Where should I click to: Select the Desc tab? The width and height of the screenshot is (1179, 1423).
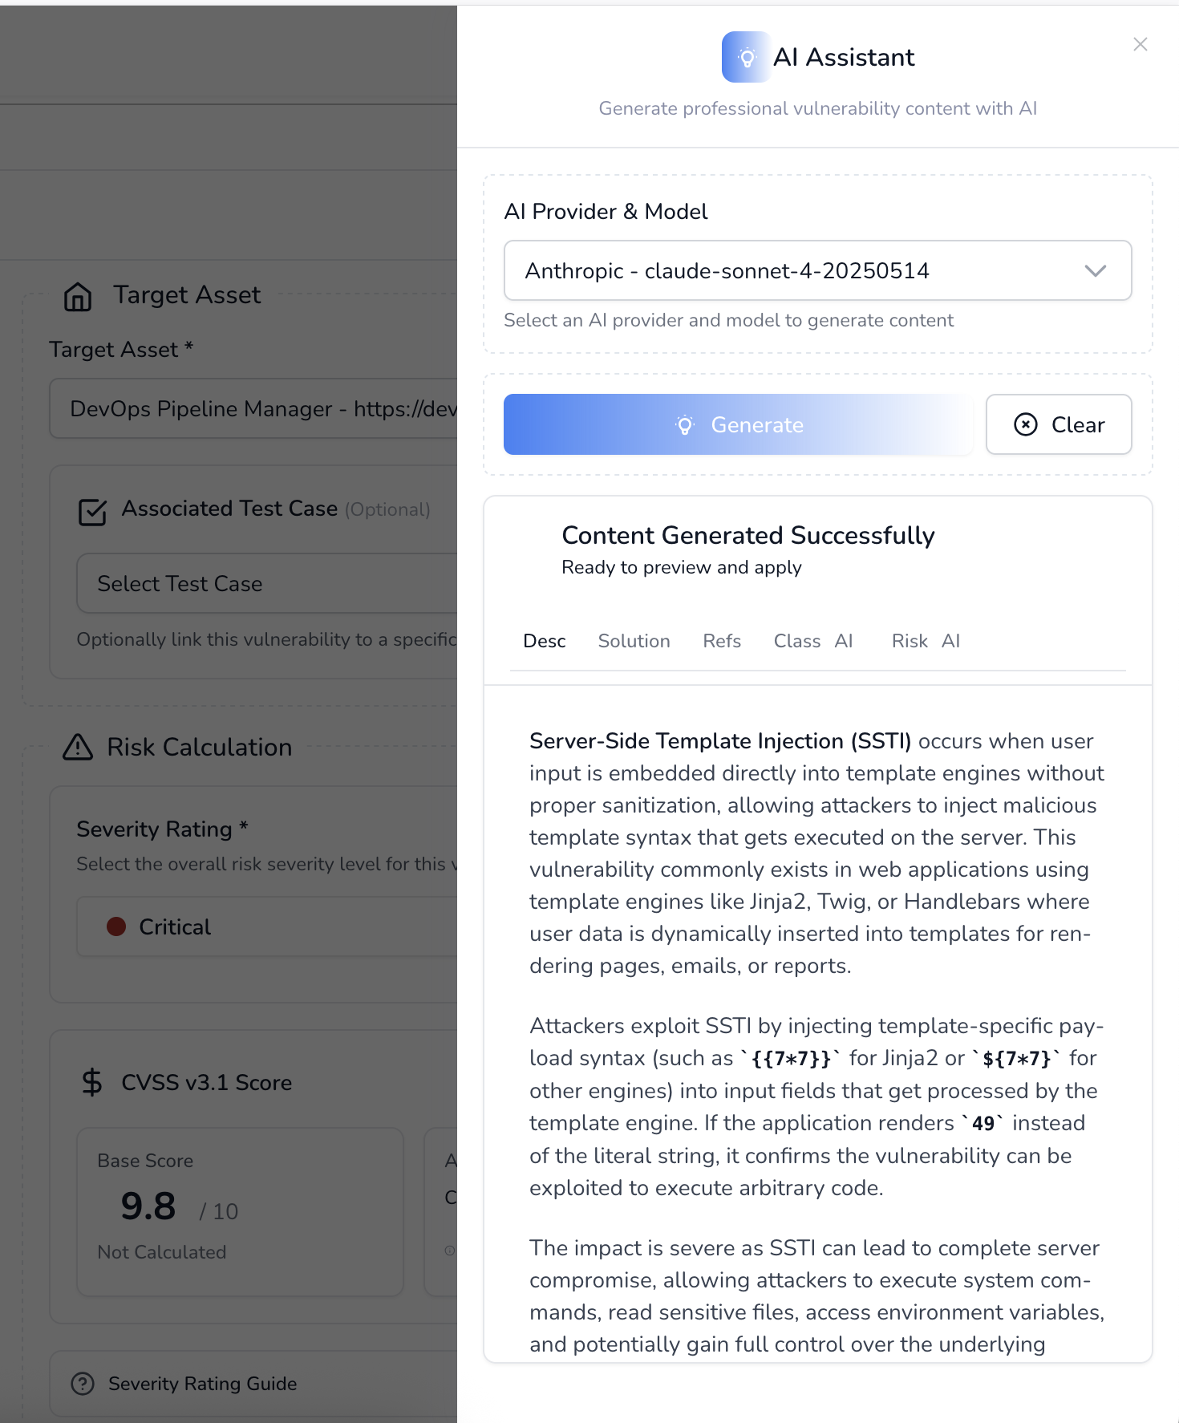(544, 641)
